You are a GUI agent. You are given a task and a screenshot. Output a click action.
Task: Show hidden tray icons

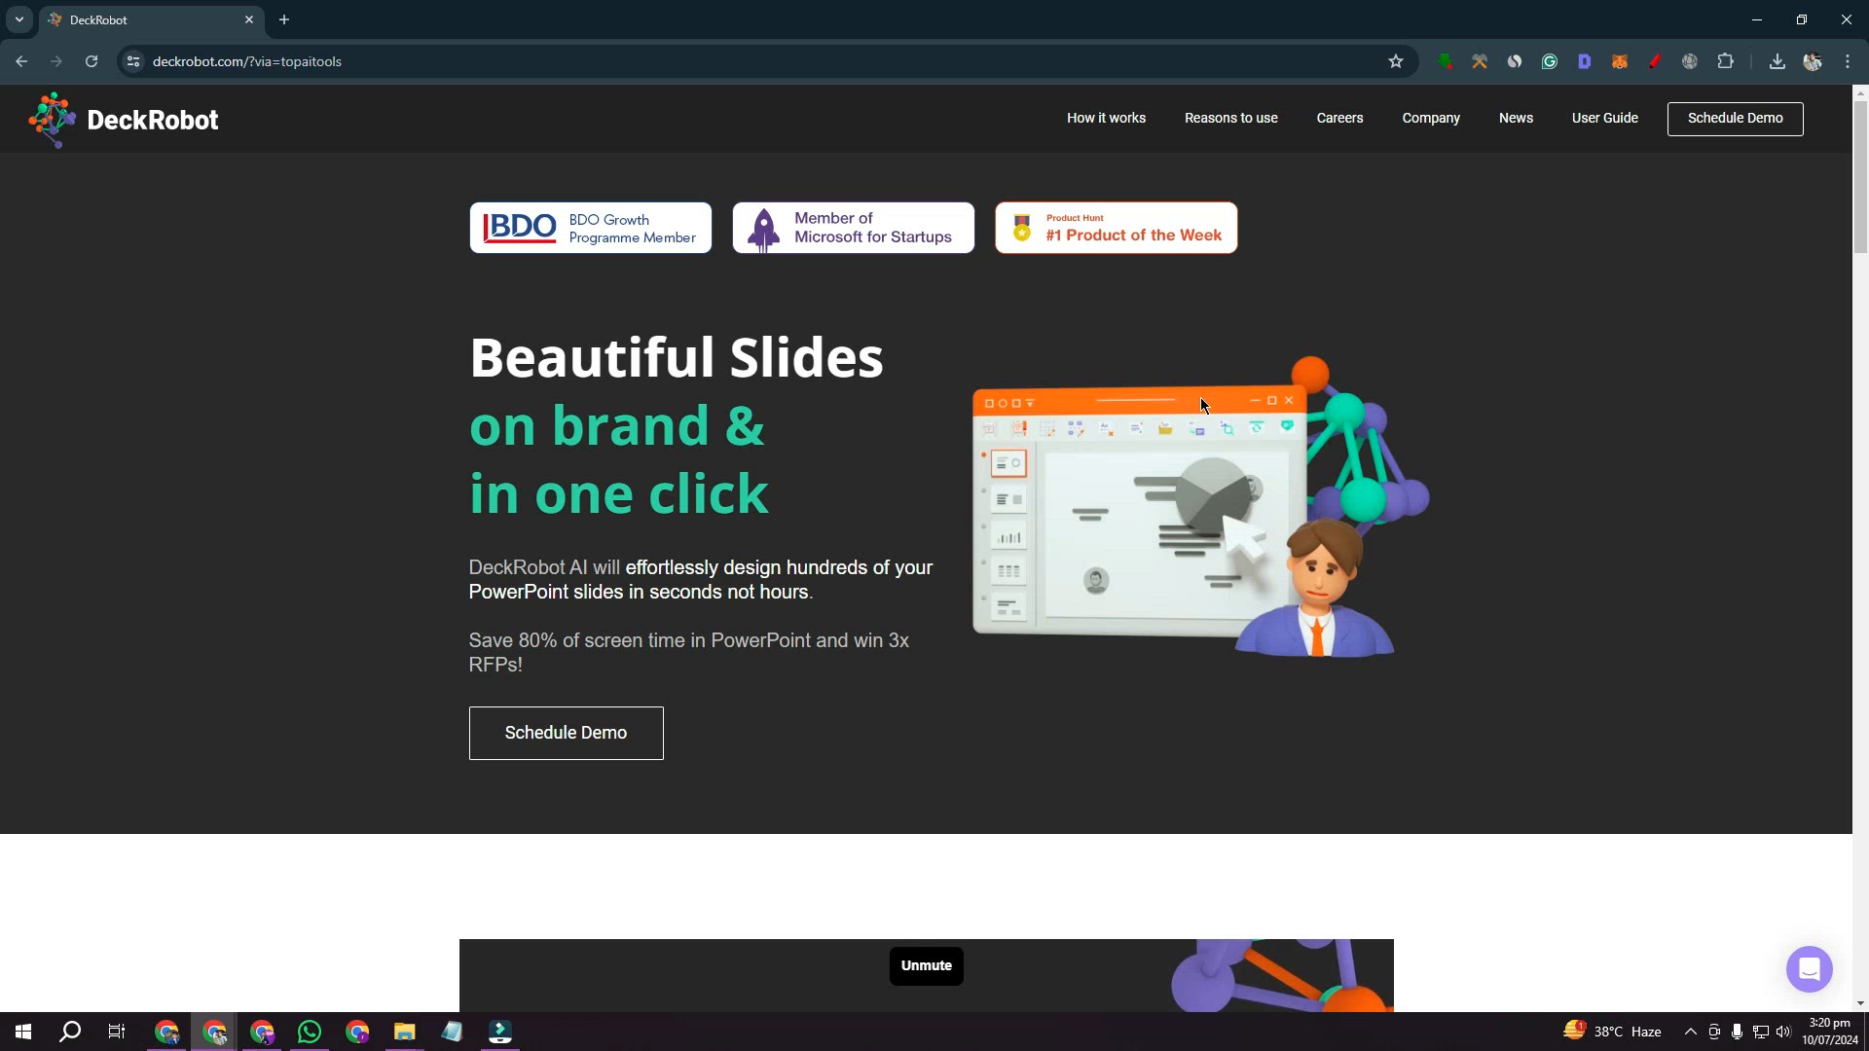coord(1690,1032)
